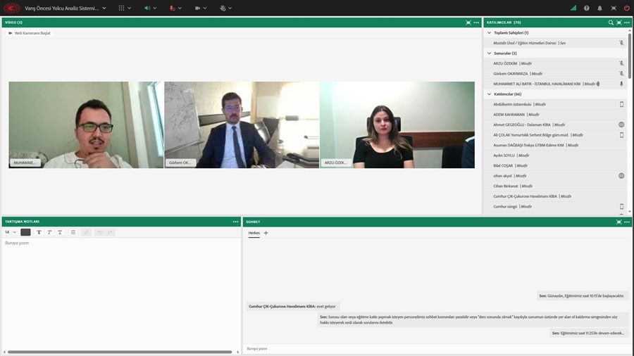
Task: Maximize the Sohbet pod
Action: click(x=619, y=222)
